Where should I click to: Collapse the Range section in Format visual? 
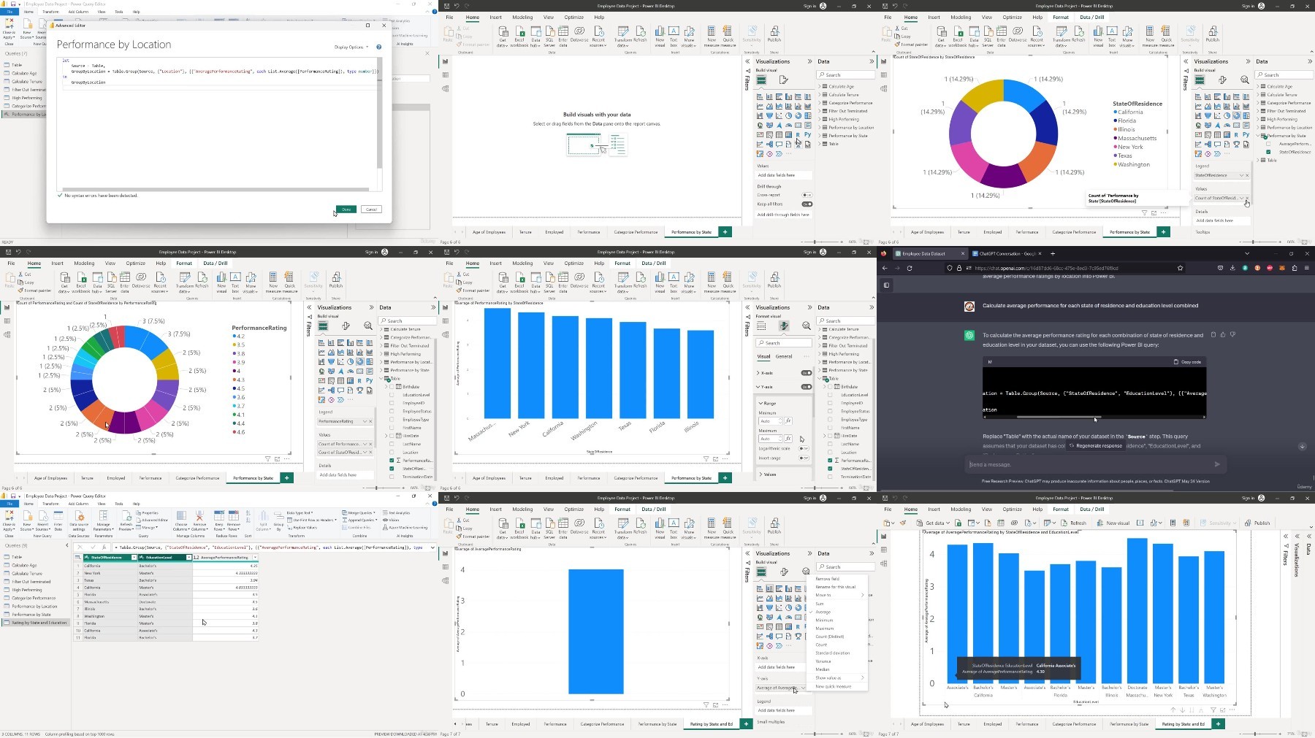click(x=761, y=403)
